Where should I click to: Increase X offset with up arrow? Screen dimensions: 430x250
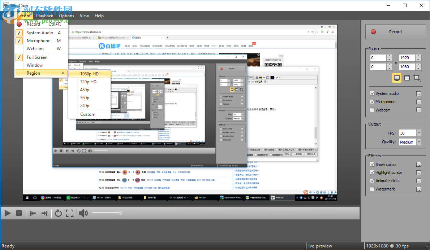(x=389, y=56)
